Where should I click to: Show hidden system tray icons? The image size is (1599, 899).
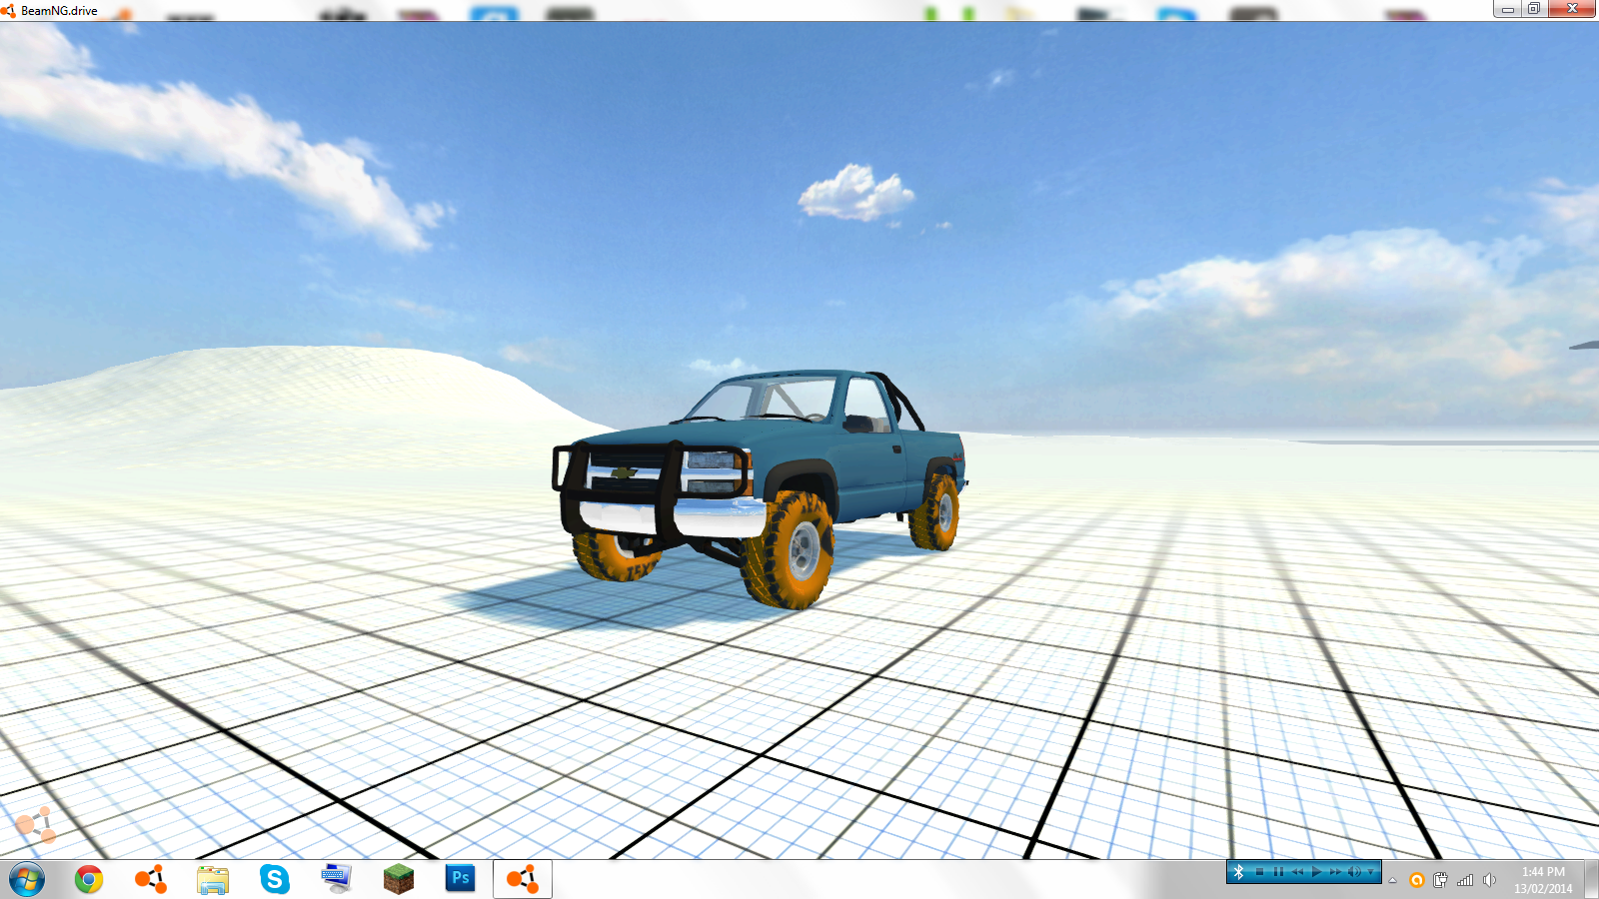tap(1392, 880)
